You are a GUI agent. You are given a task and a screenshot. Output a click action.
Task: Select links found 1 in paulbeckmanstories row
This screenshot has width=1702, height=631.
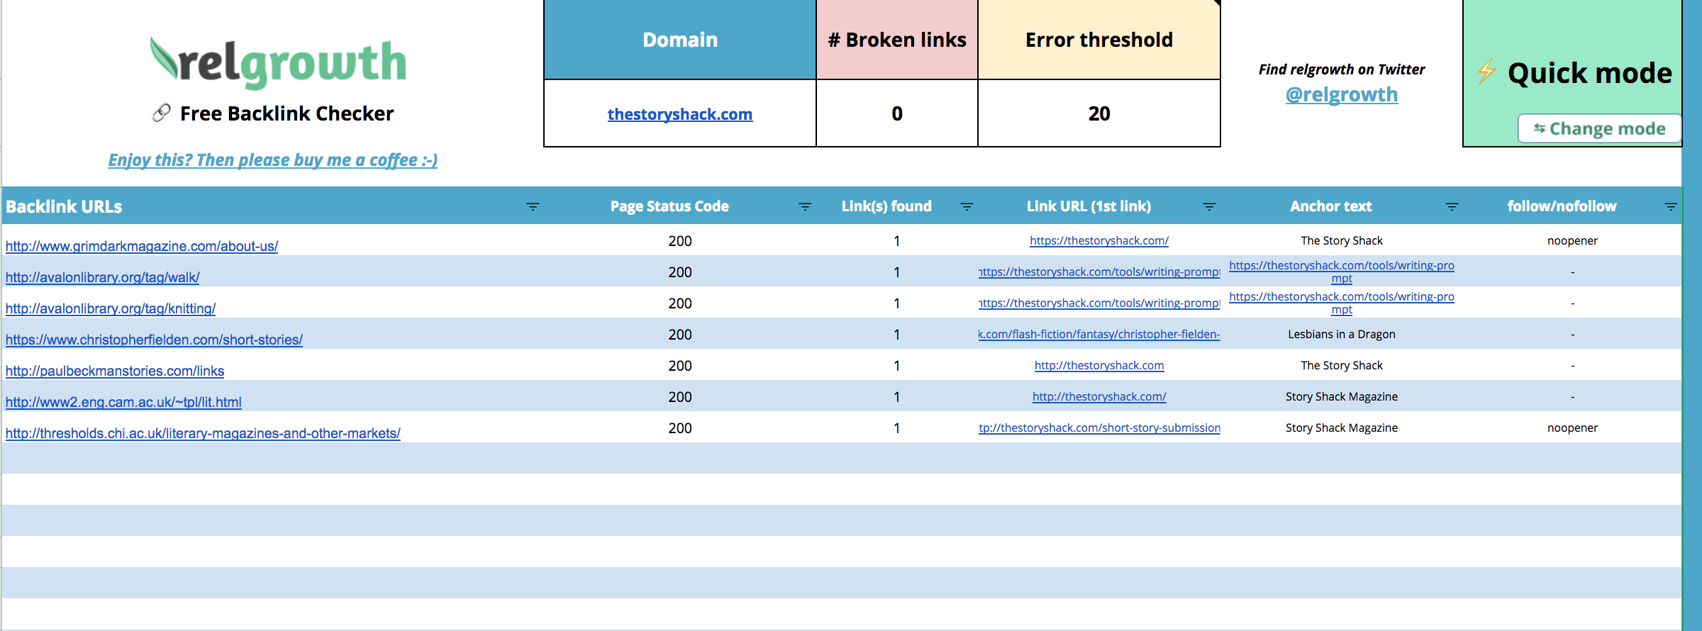897,366
